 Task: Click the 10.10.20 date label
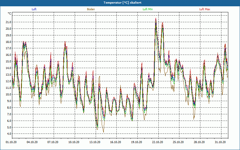click(x=74, y=142)
